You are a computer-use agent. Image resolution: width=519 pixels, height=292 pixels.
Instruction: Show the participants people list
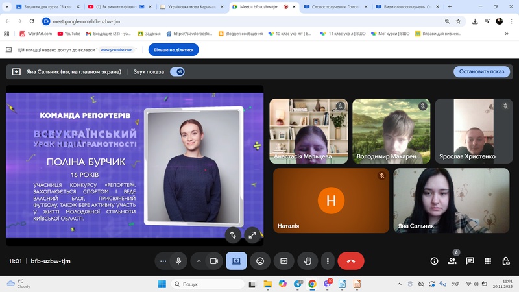[x=452, y=261]
